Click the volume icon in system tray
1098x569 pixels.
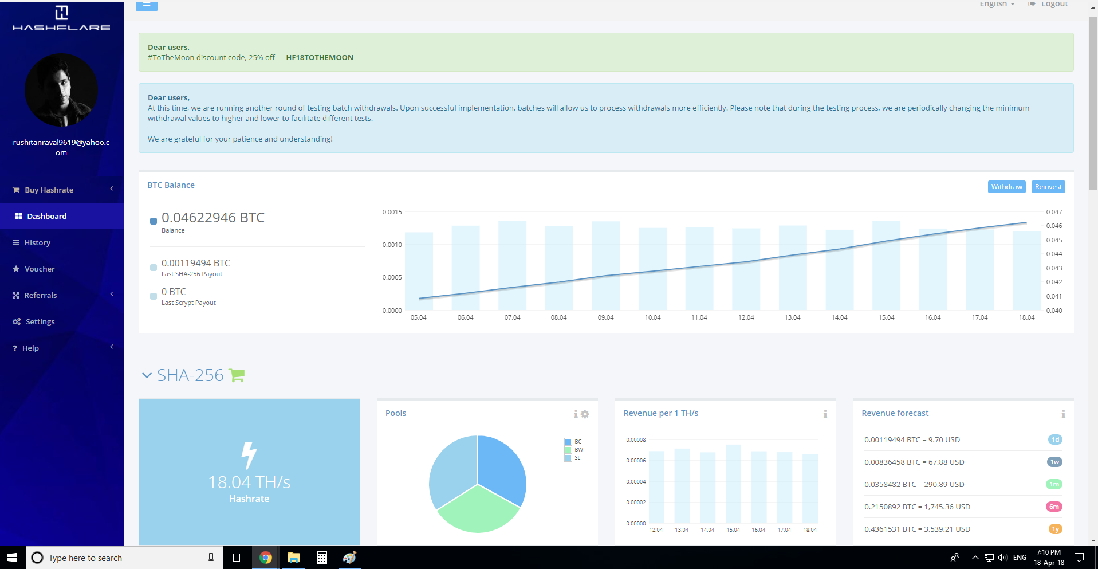tap(1002, 558)
